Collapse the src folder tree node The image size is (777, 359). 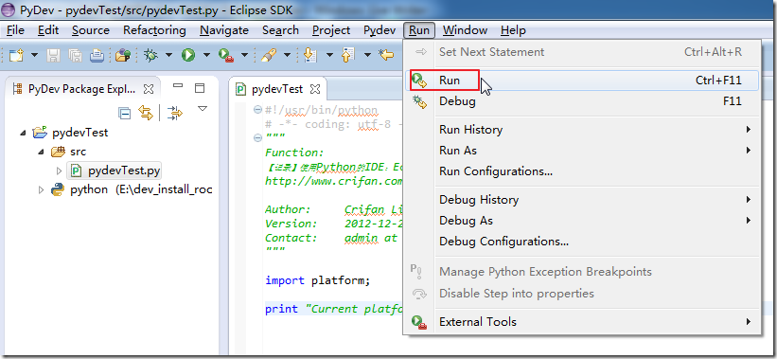pos(42,152)
